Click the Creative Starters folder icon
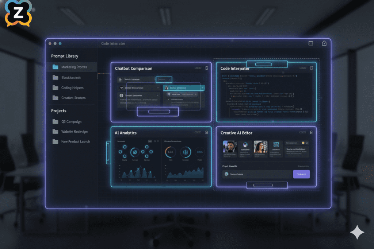The height and width of the screenshot is (249, 374). click(x=56, y=98)
